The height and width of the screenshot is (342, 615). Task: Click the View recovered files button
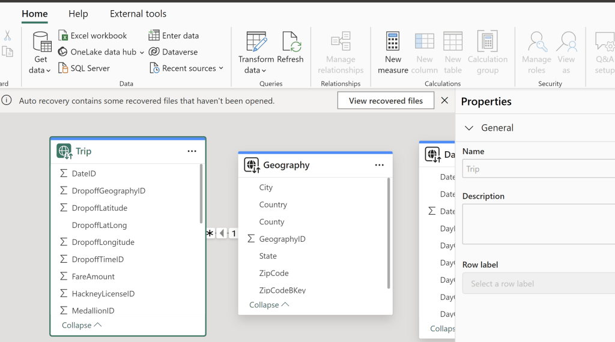386,101
